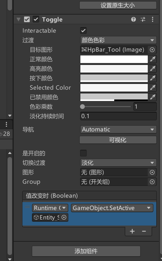Open 过渡 transition dropdown
This screenshot has height=261, width=162.
point(118,40)
